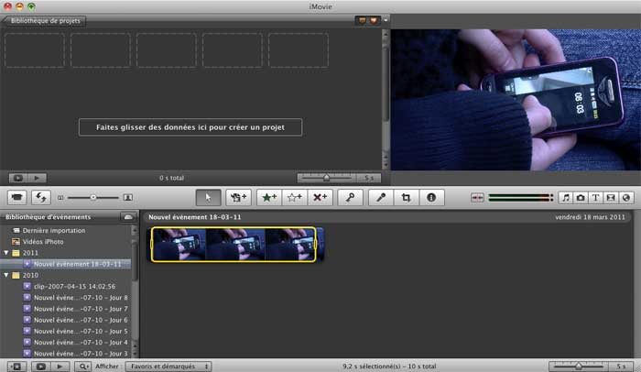Open the transitions browser icon
The width and height of the screenshot is (641, 372).
[611, 198]
